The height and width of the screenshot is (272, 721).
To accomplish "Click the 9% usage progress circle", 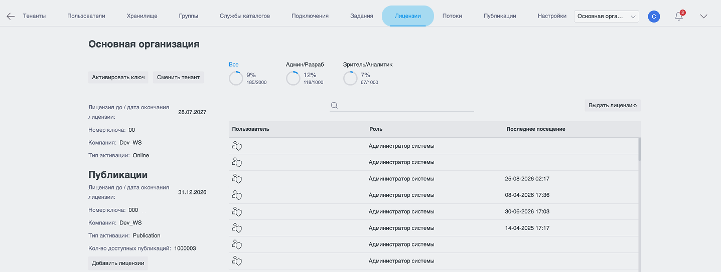I will (236, 78).
